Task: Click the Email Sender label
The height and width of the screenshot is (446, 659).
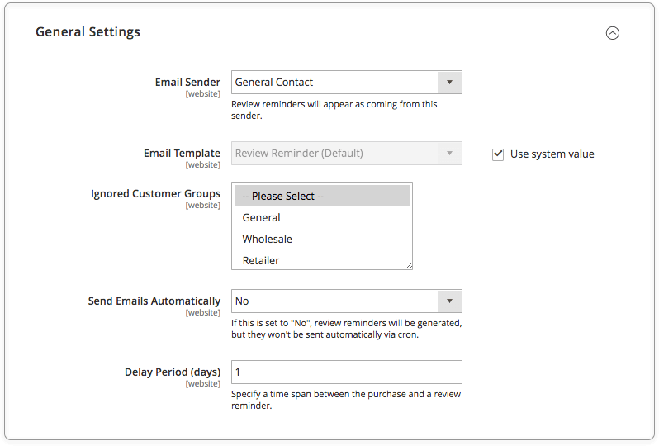Action: pyautogui.click(x=187, y=82)
